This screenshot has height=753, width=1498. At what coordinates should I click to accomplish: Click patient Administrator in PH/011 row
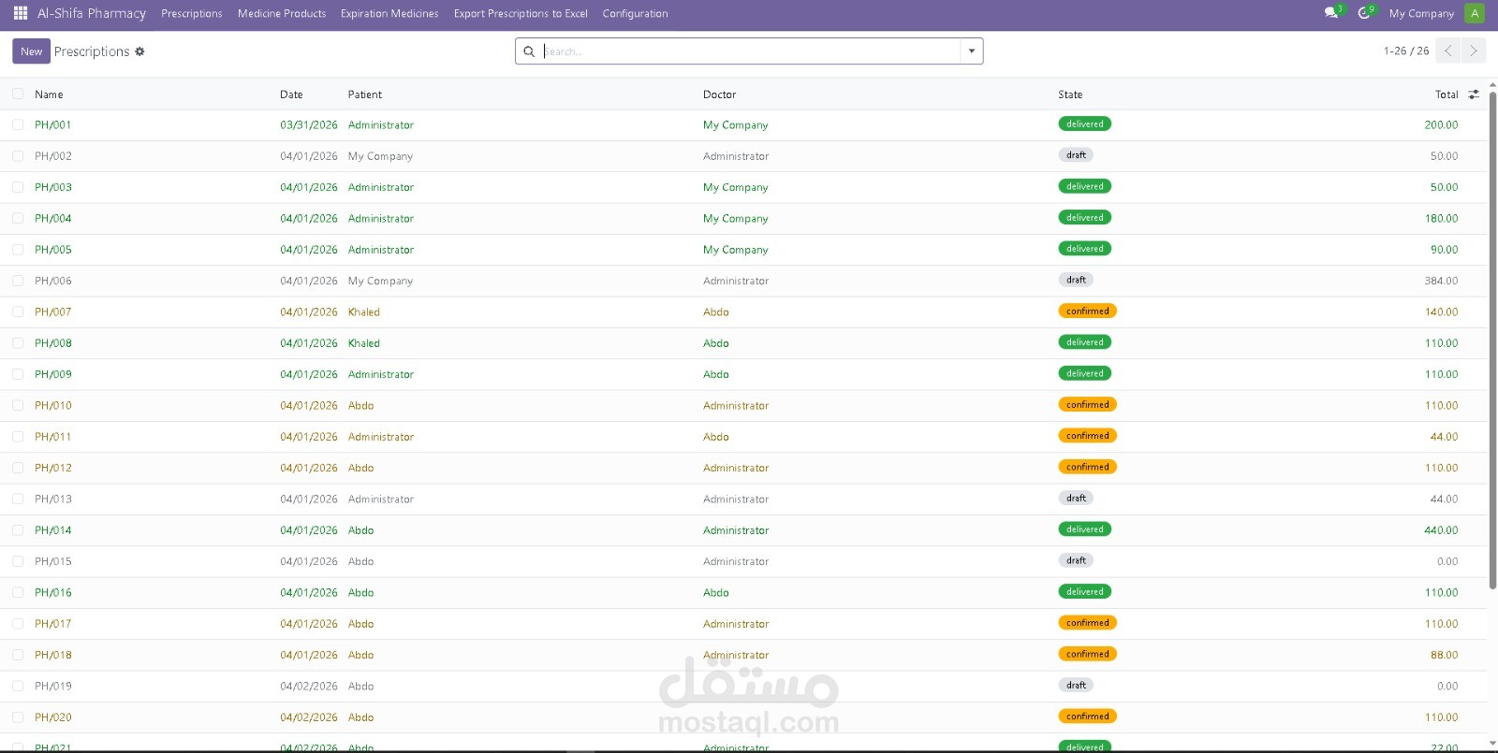coord(381,437)
